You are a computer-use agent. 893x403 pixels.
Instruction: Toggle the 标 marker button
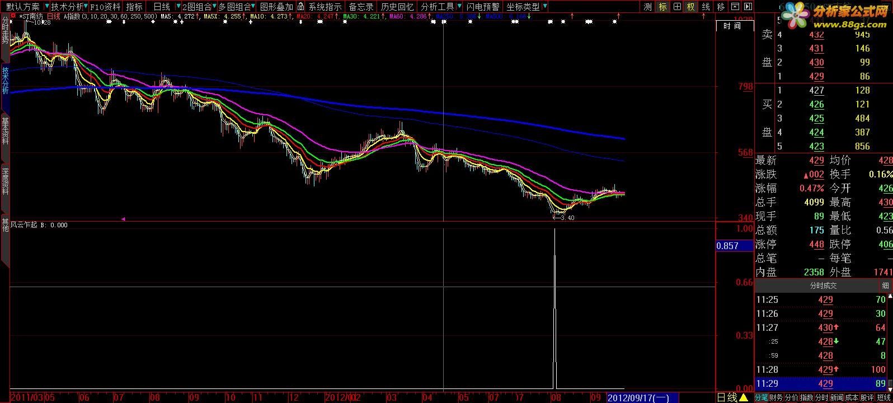(662, 7)
